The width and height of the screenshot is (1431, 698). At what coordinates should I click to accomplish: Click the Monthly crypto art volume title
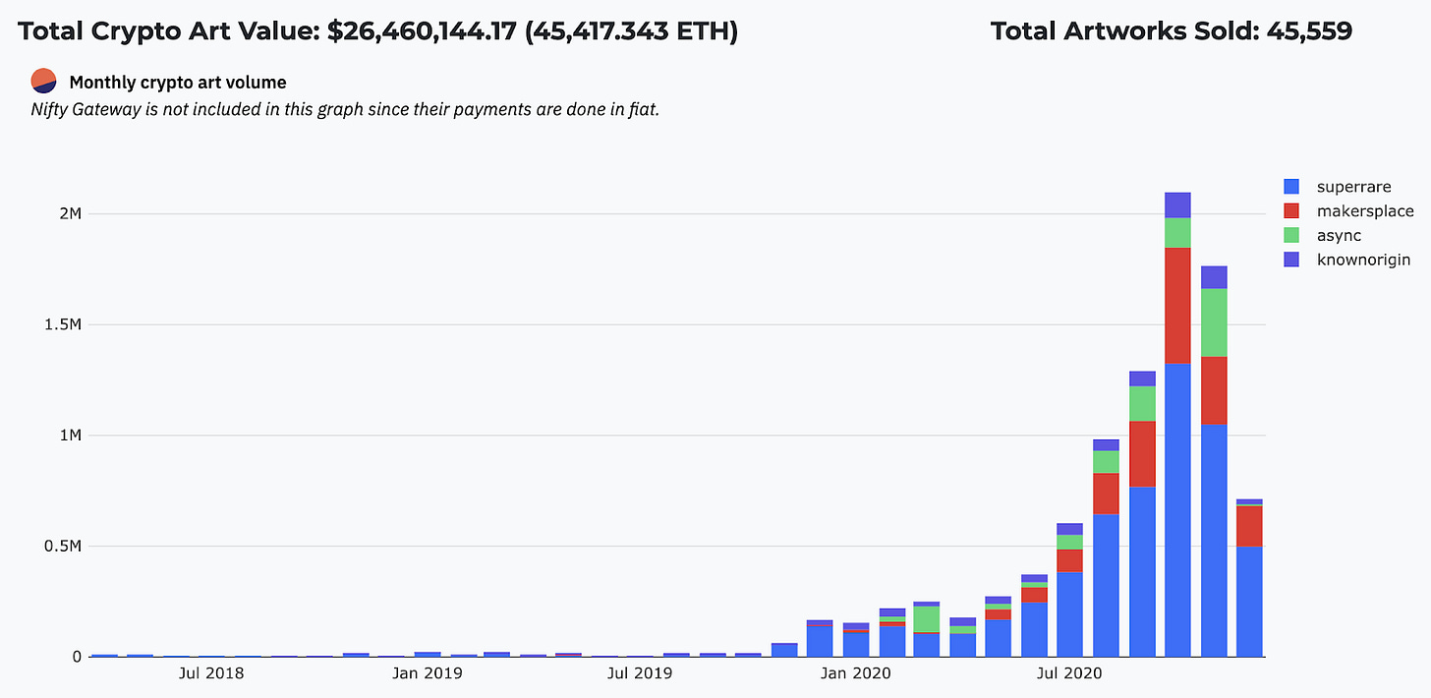point(178,83)
